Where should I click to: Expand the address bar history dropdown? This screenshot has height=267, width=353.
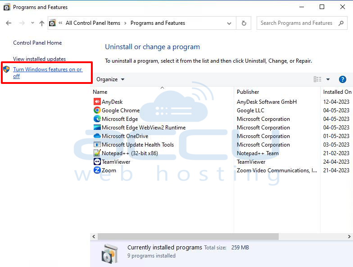pyautogui.click(x=229, y=23)
